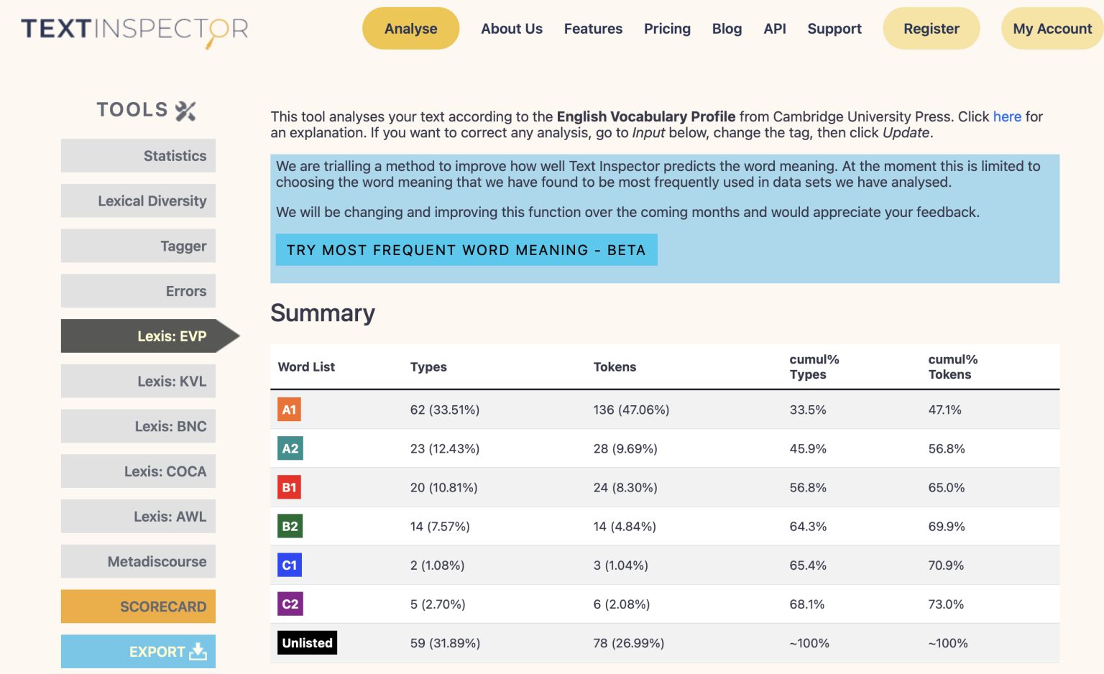Click the purple C2 level badge

click(x=290, y=604)
